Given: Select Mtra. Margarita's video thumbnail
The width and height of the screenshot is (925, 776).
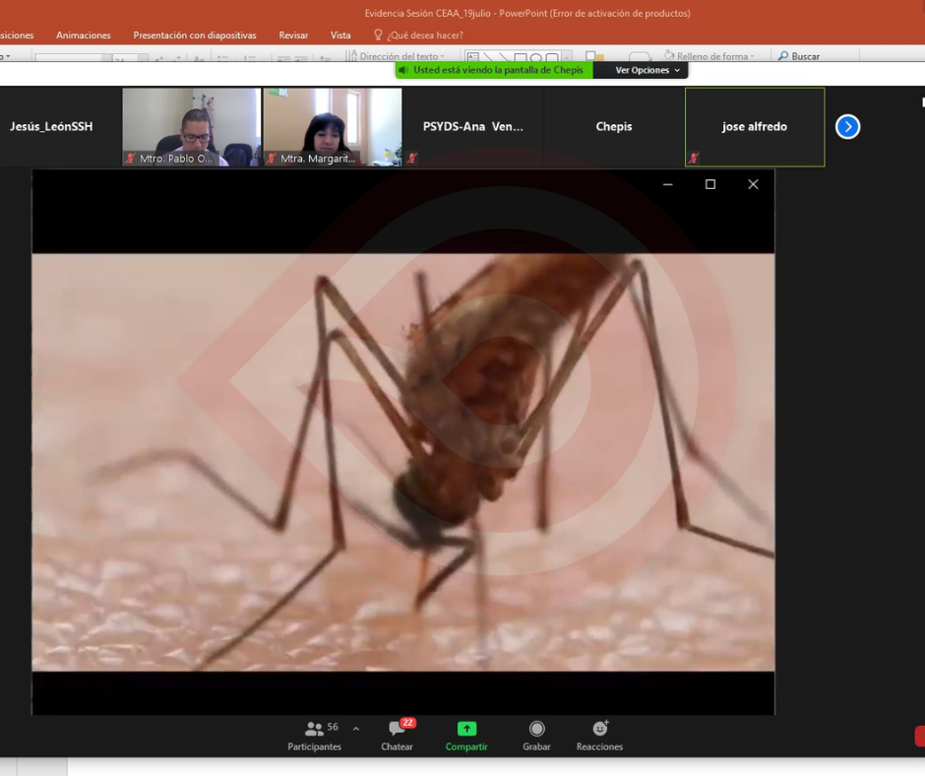Looking at the screenshot, I should tap(332, 127).
